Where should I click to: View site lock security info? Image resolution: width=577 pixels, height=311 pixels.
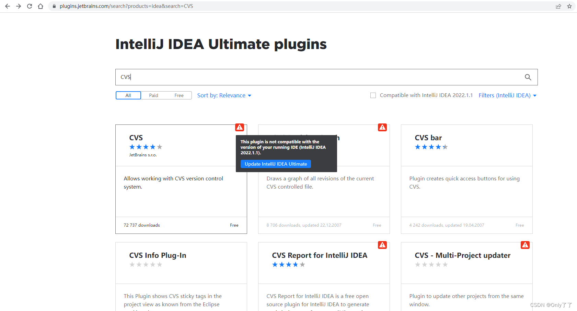click(x=54, y=6)
